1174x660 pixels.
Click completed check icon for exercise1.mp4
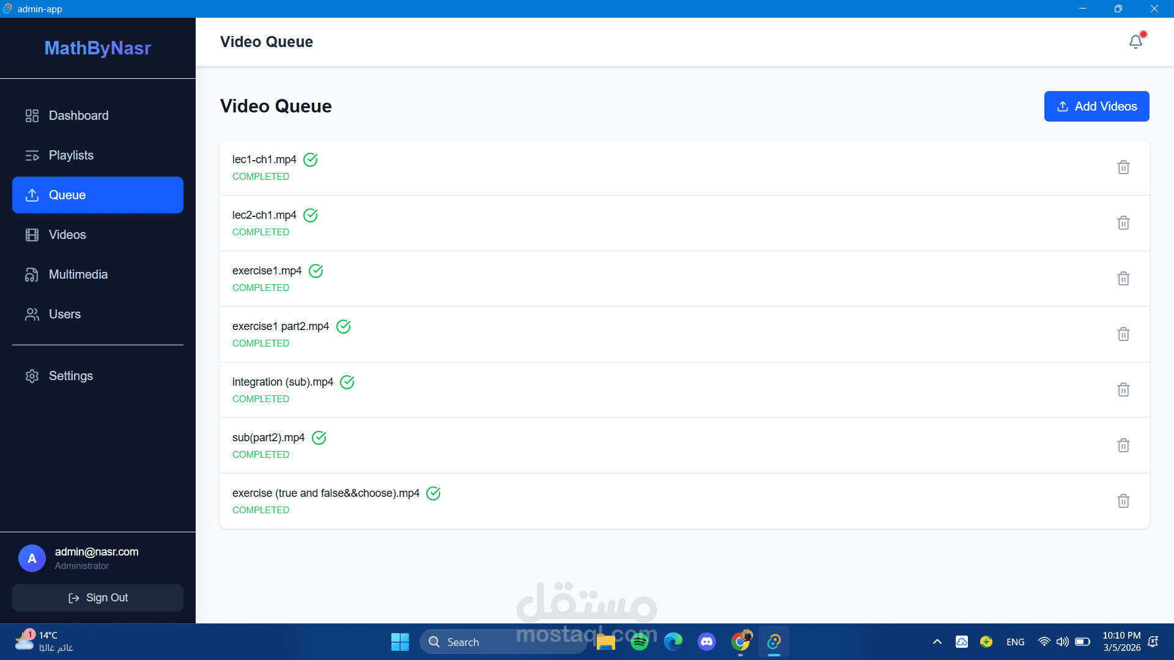(316, 271)
